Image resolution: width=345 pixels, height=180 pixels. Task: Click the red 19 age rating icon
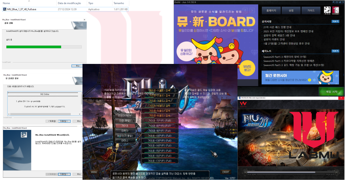coord(335,10)
